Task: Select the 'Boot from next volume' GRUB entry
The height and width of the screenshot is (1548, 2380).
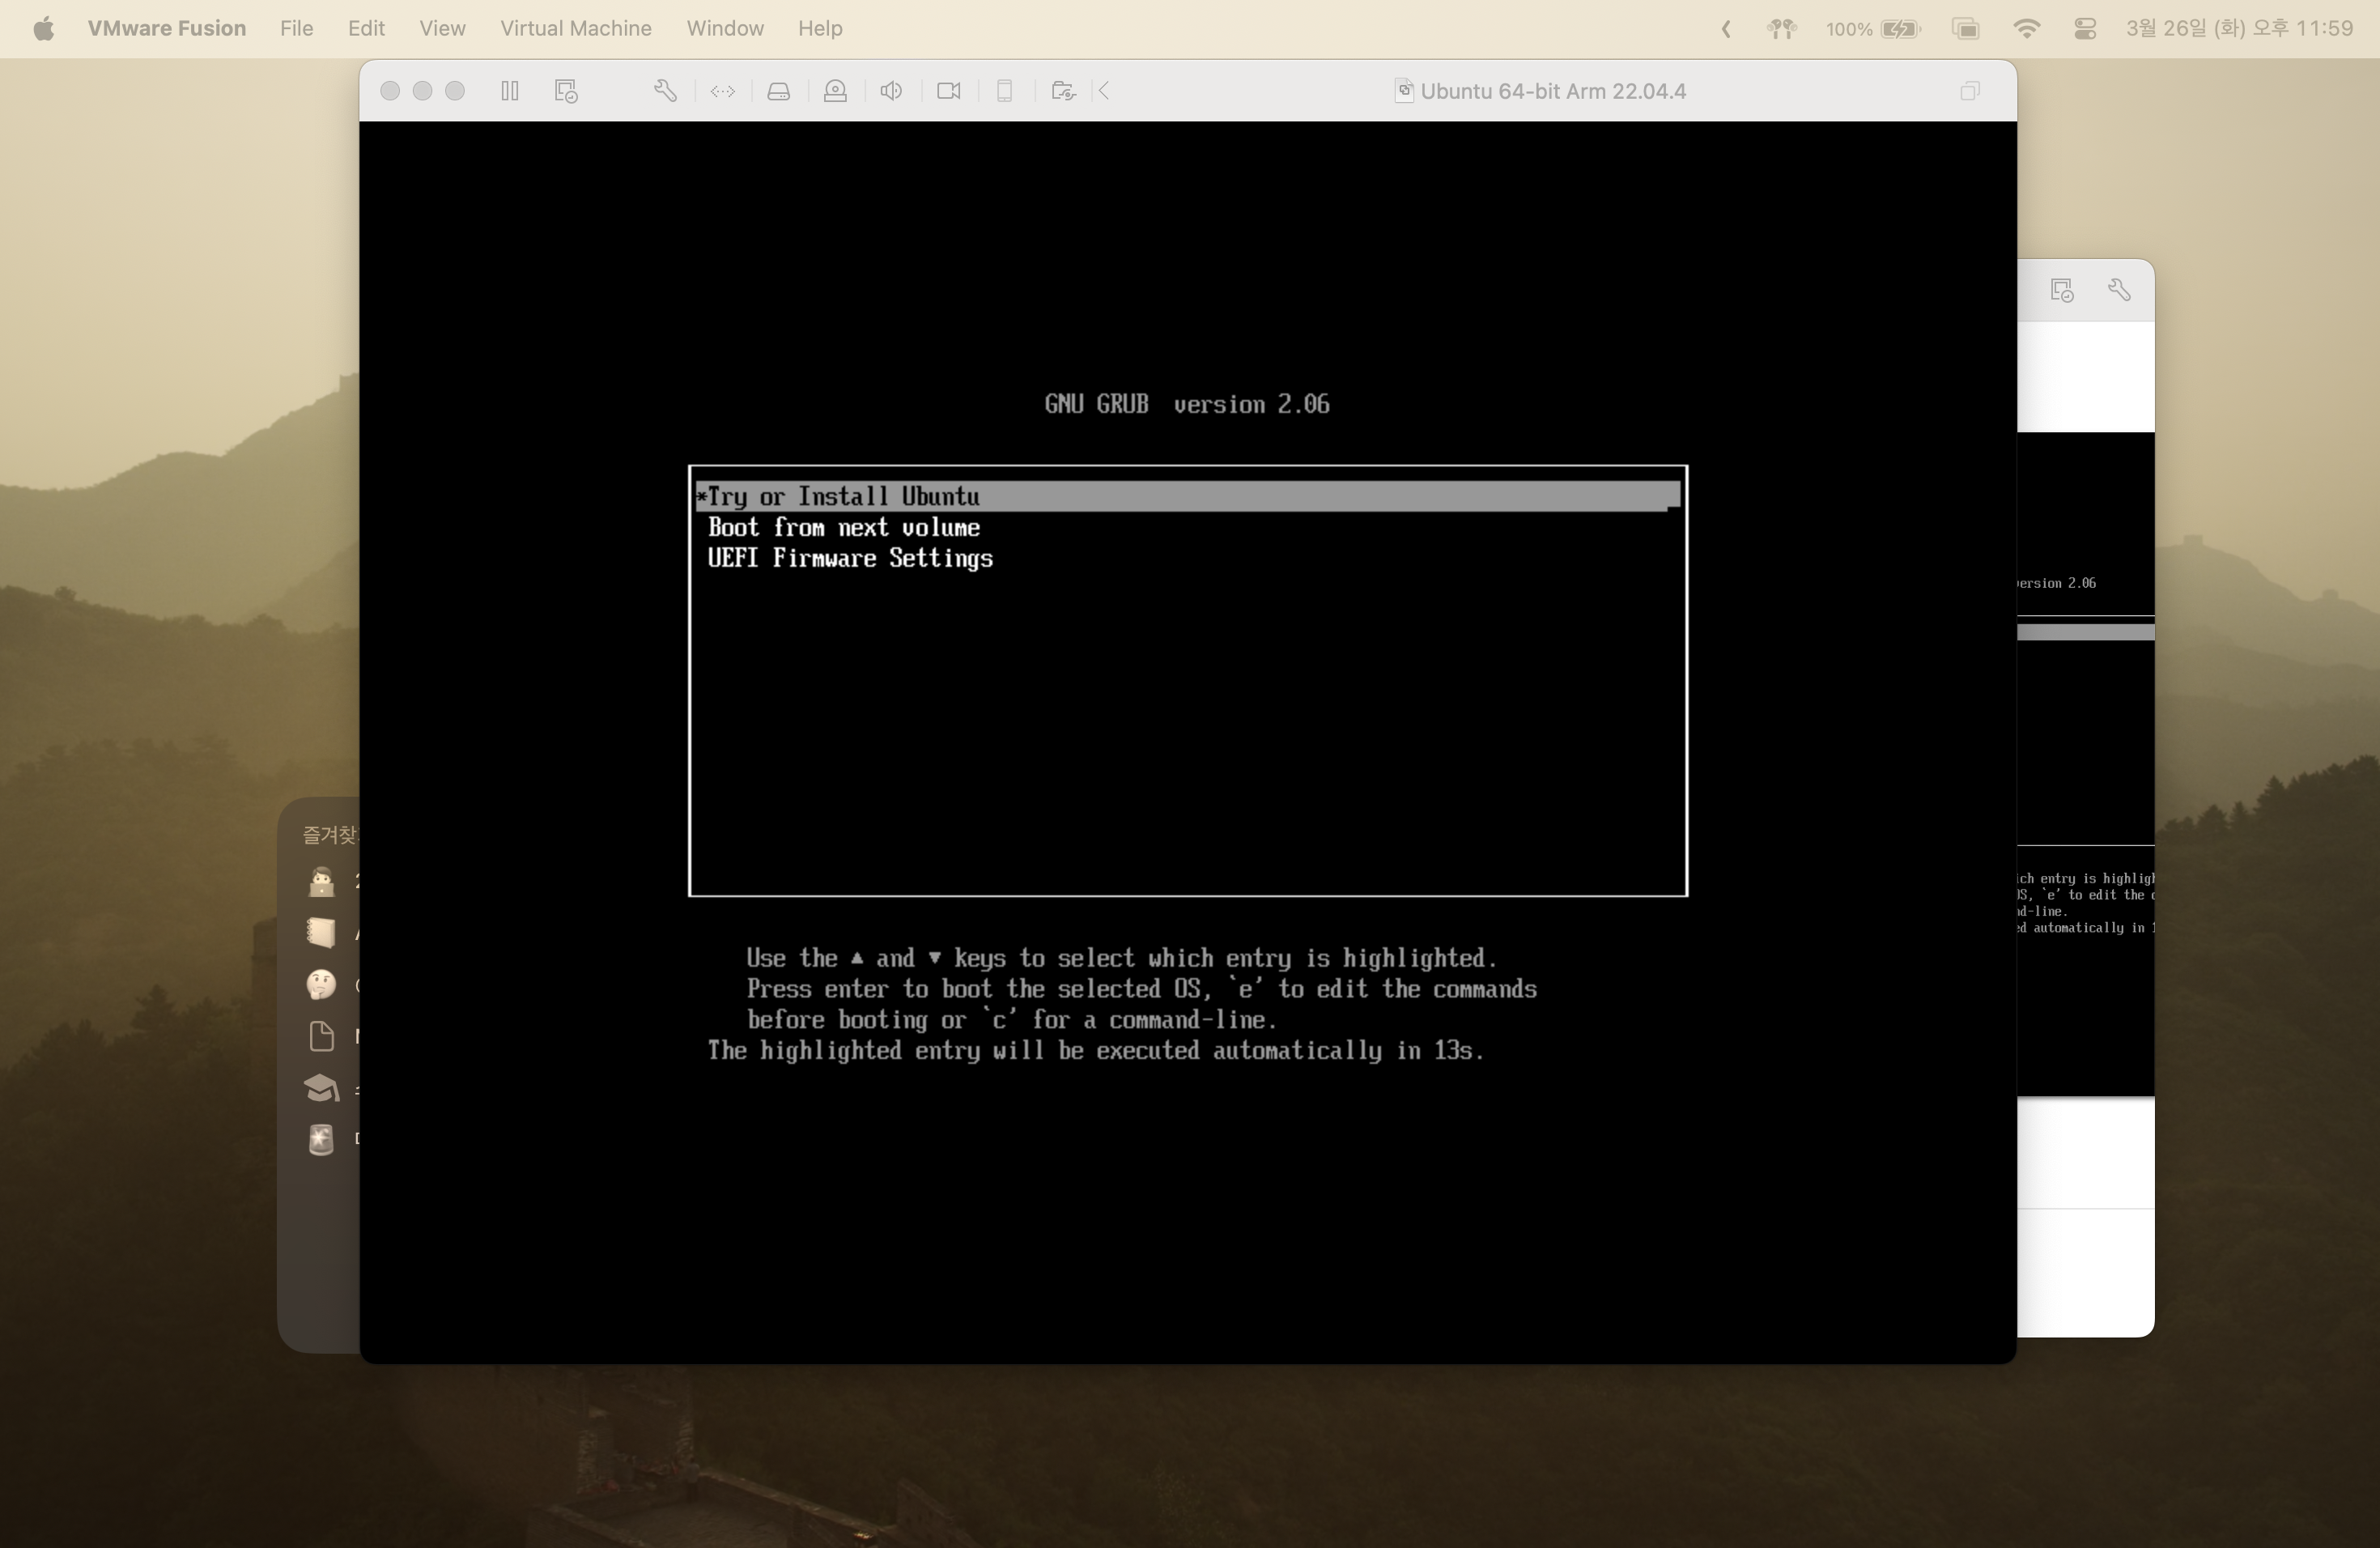Action: click(844, 527)
